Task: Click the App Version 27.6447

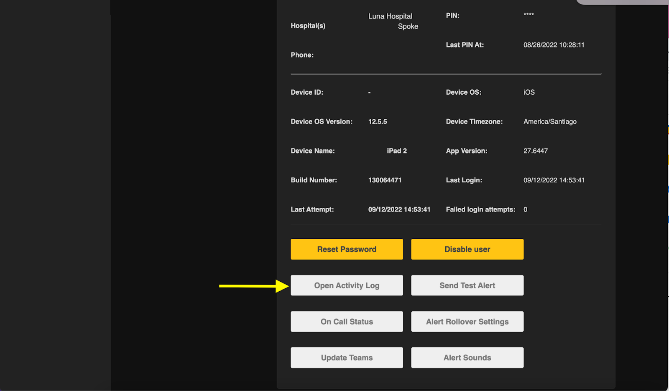Action: (535, 151)
